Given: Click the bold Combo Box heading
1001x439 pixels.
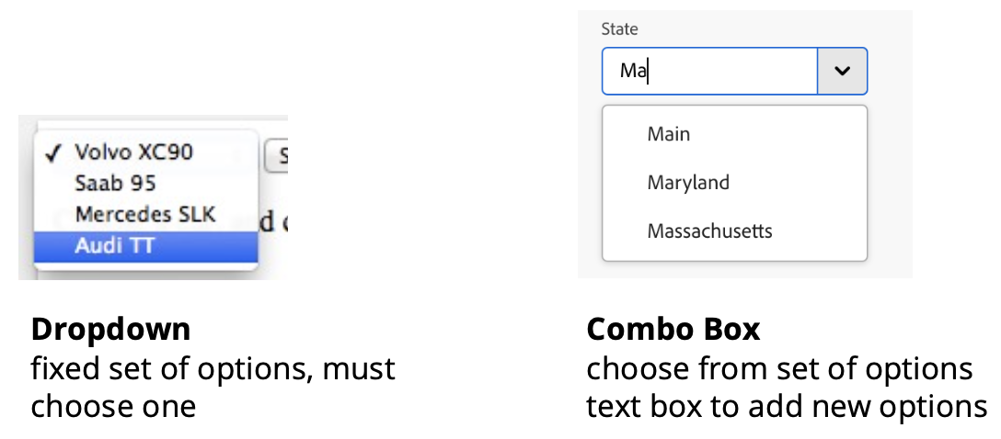Looking at the screenshot, I should pos(673,329).
